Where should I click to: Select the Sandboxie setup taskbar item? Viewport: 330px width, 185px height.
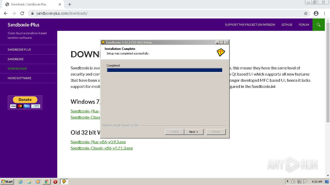[64, 182]
